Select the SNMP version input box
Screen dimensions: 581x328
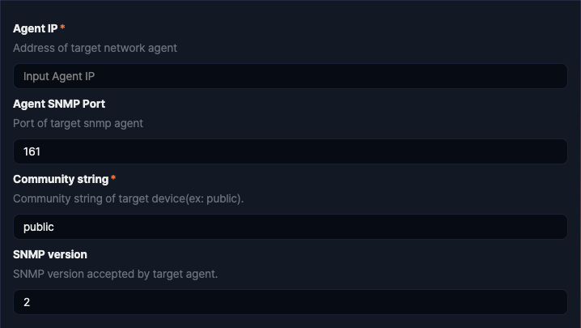tap(290, 302)
